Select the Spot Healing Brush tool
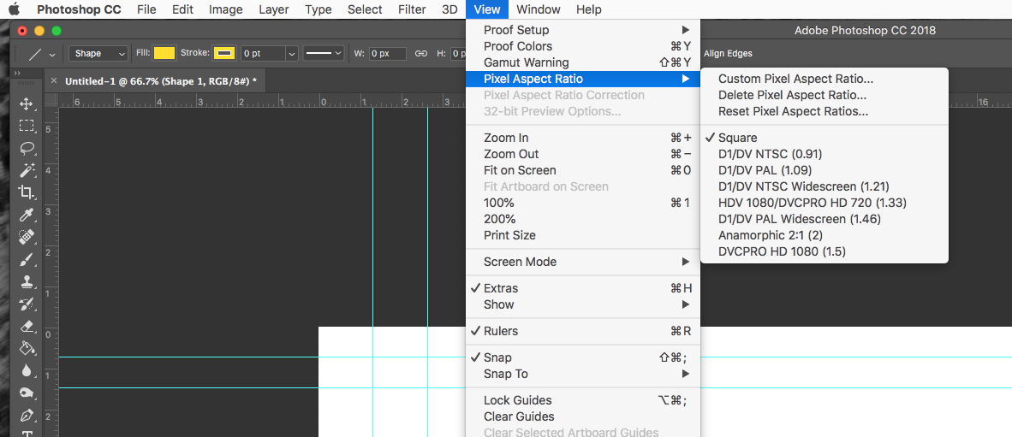The width and height of the screenshot is (1012, 437). coord(27,237)
